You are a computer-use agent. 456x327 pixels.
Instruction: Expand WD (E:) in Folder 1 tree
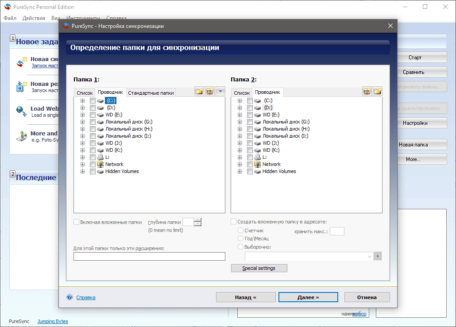click(83, 115)
